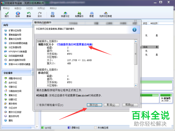Click the 刷新 (Refresh) toolbar icon

(52, 14)
